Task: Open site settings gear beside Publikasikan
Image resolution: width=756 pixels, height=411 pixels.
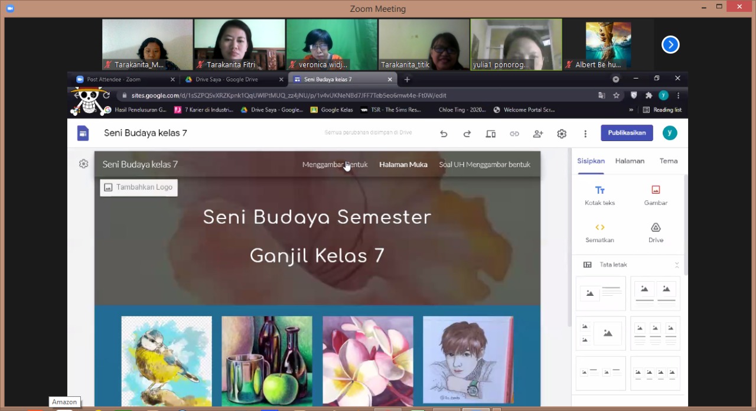Action: (562, 133)
